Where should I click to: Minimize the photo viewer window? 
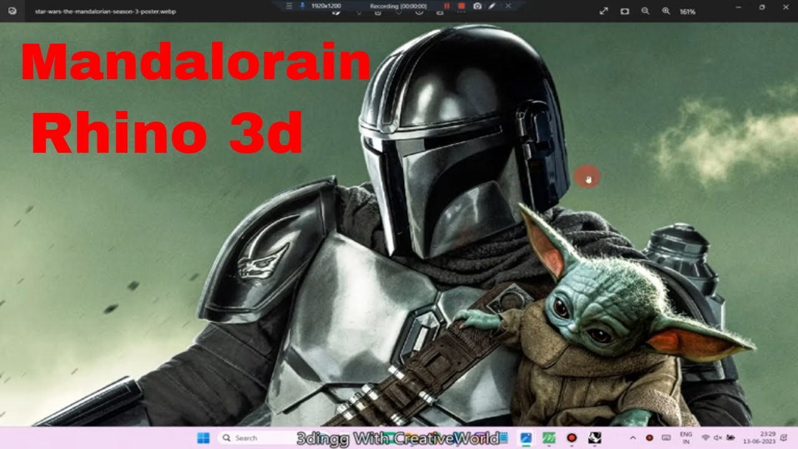pyautogui.click(x=738, y=7)
